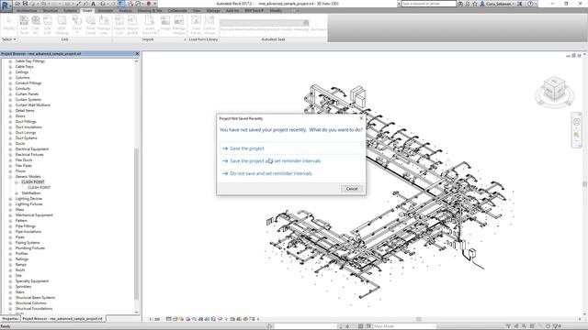Viewport: 588px width, 330px height.
Task: Expand the Mechanical Equipment tree node
Action: pos(10,215)
